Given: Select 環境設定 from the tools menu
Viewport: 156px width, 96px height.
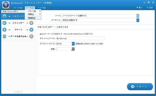Looking at the screenshot, I should click(x=33, y=18).
